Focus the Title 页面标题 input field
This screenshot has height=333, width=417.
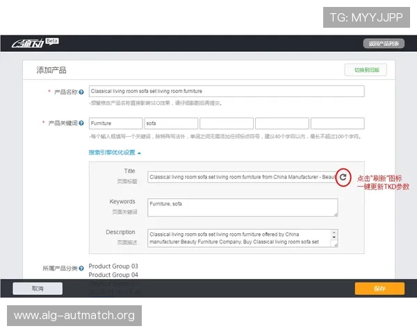point(241,177)
